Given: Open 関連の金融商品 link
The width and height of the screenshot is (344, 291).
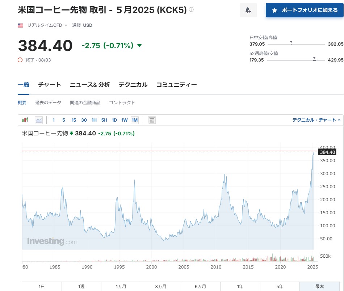Looking at the screenshot, I should [85, 102].
